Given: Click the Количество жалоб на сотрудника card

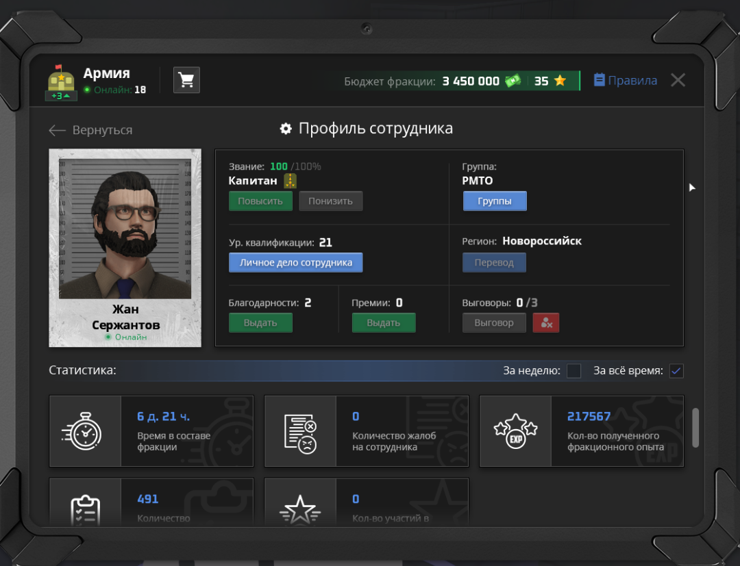Looking at the screenshot, I should point(366,431).
